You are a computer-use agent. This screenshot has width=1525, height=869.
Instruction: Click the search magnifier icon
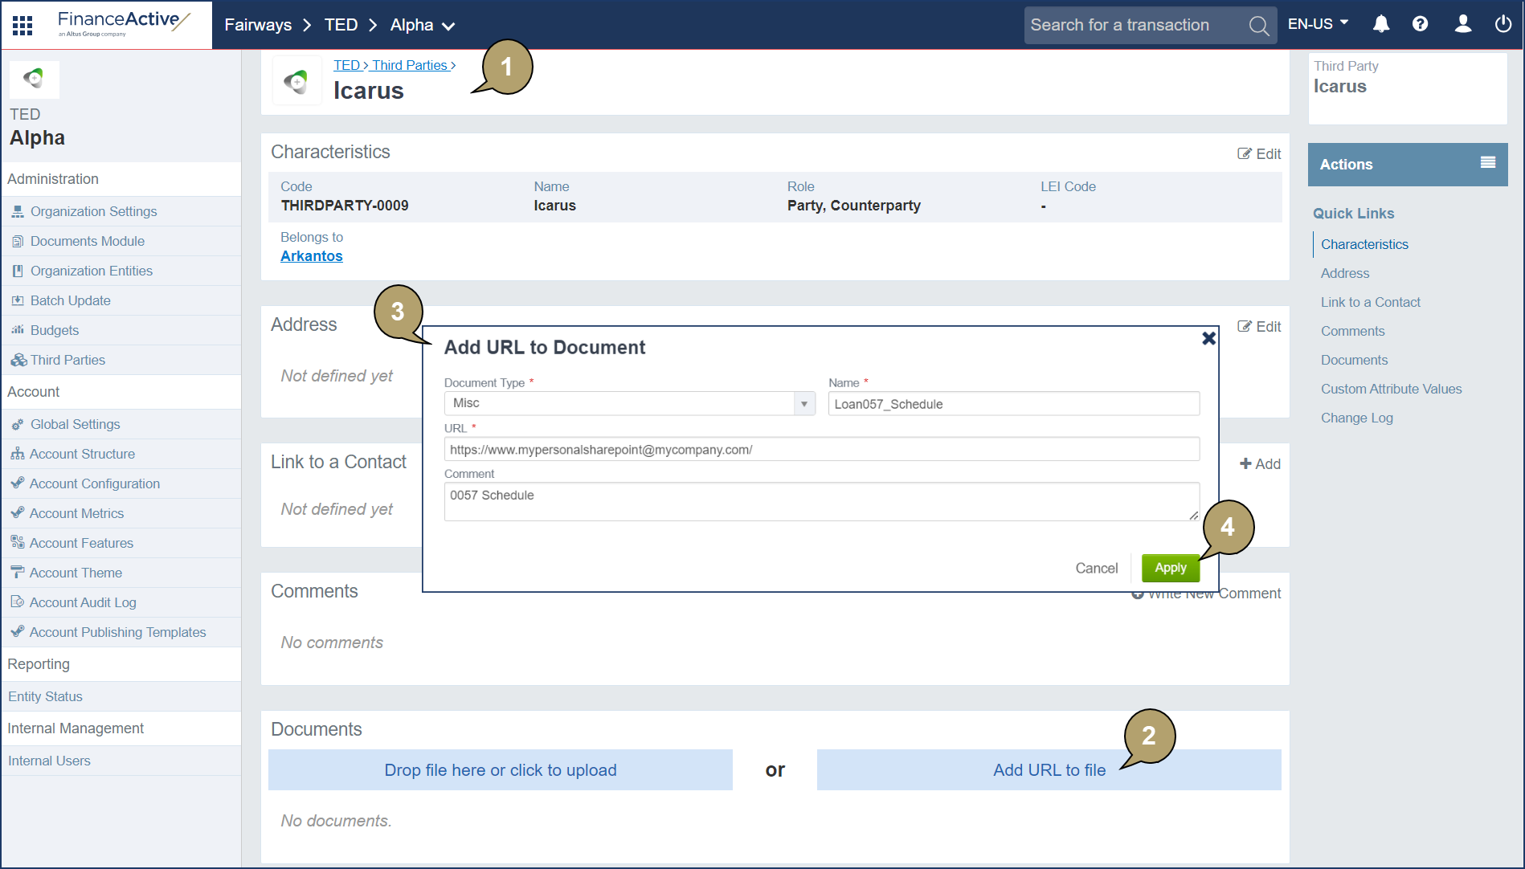(x=1259, y=26)
